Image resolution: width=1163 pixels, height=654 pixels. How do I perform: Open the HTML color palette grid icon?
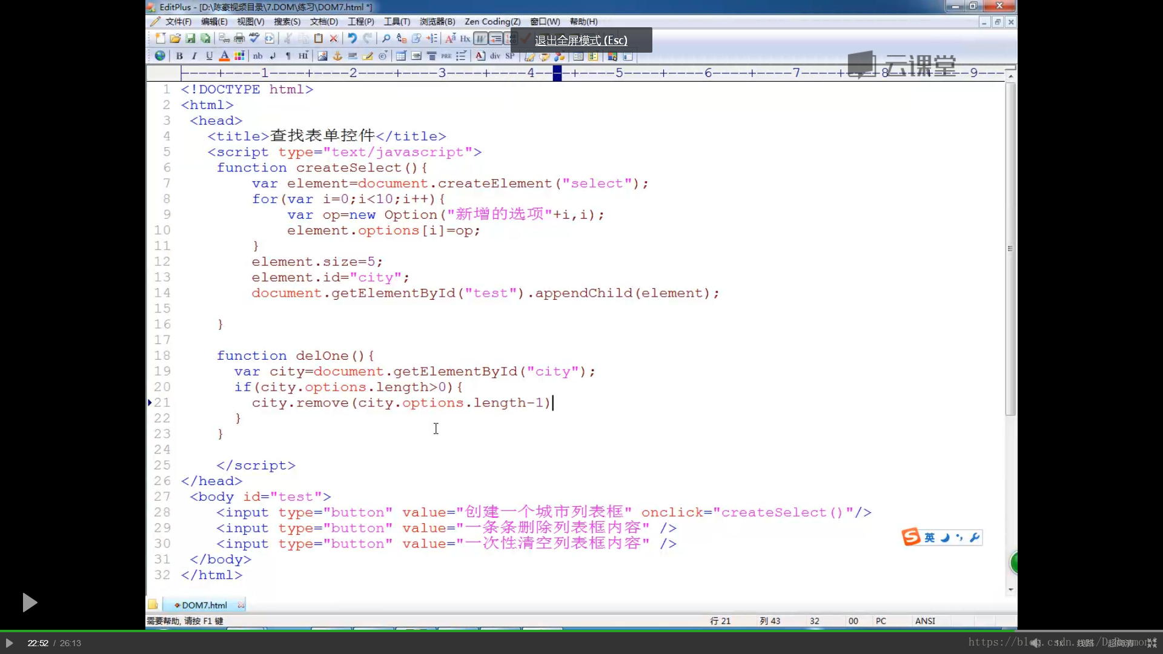point(239,56)
